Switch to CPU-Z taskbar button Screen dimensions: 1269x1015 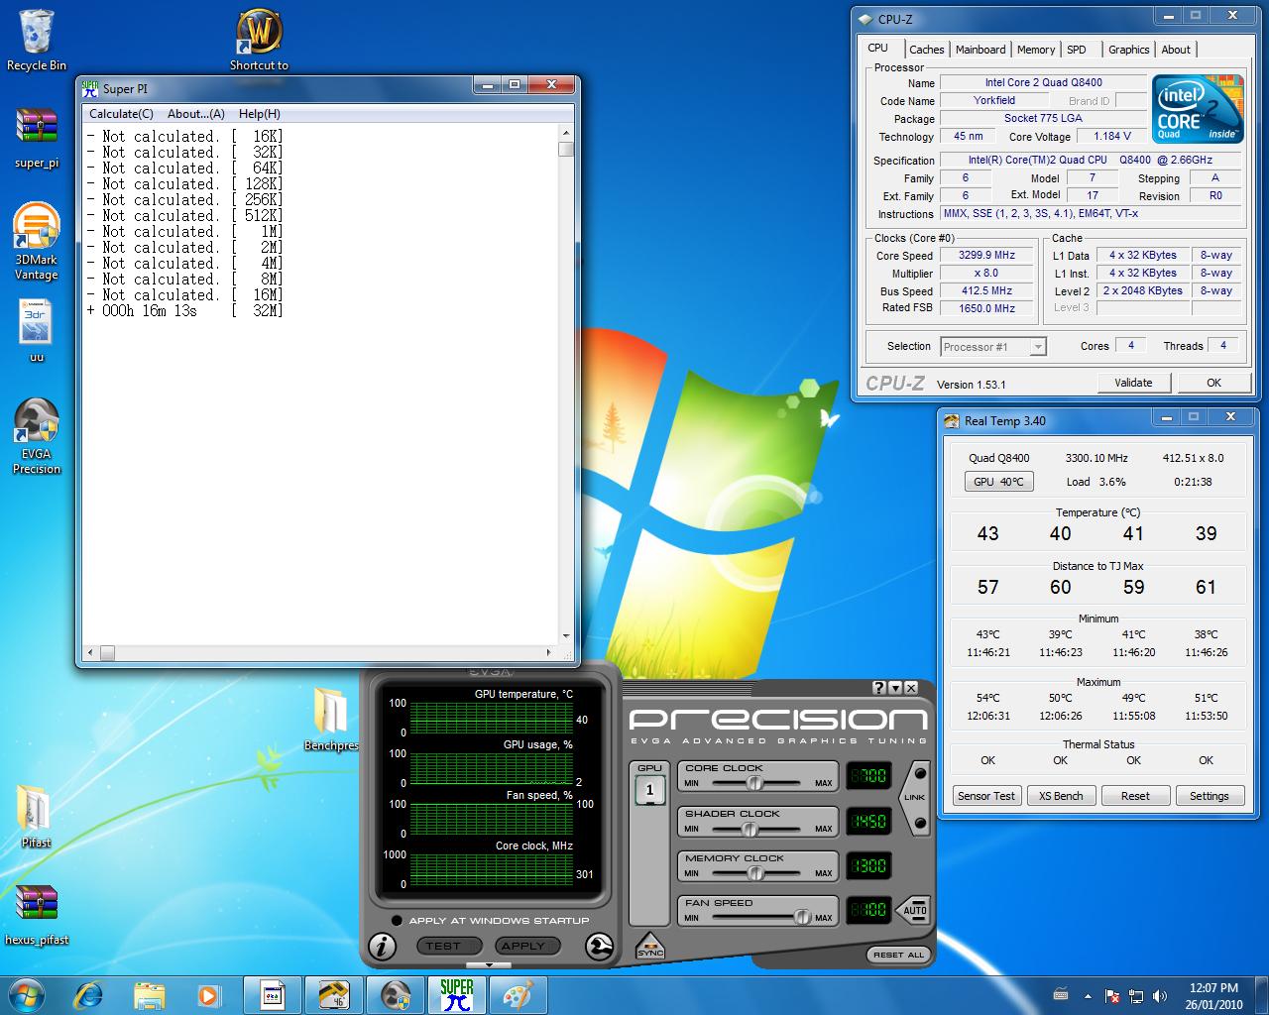tap(272, 995)
